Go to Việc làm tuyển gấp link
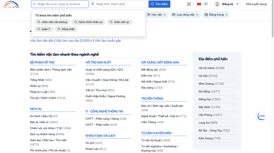 [108, 41]
